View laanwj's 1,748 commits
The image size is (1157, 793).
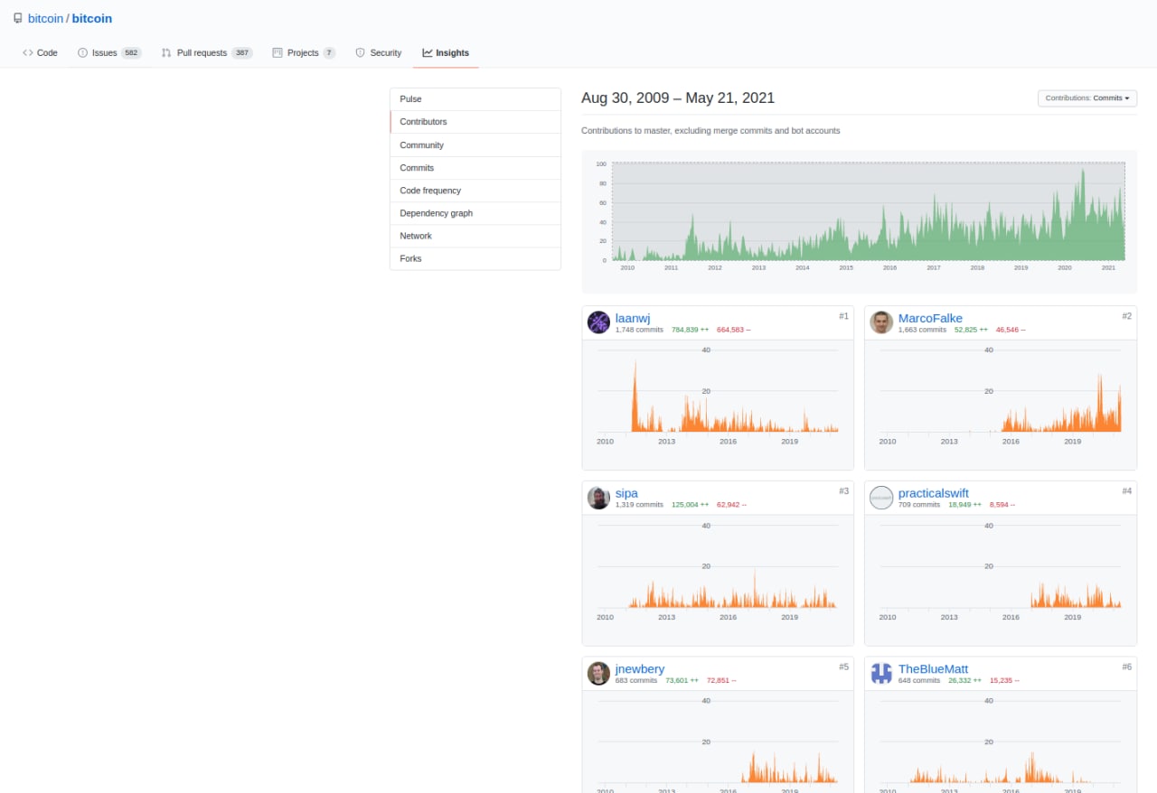pyautogui.click(x=639, y=330)
